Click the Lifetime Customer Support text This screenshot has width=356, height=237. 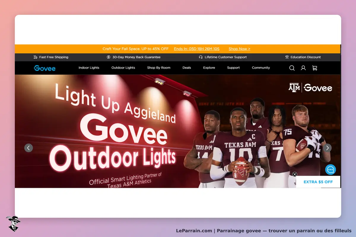point(226,57)
